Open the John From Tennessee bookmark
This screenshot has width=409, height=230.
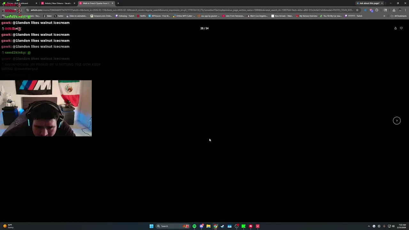[x=233, y=16]
